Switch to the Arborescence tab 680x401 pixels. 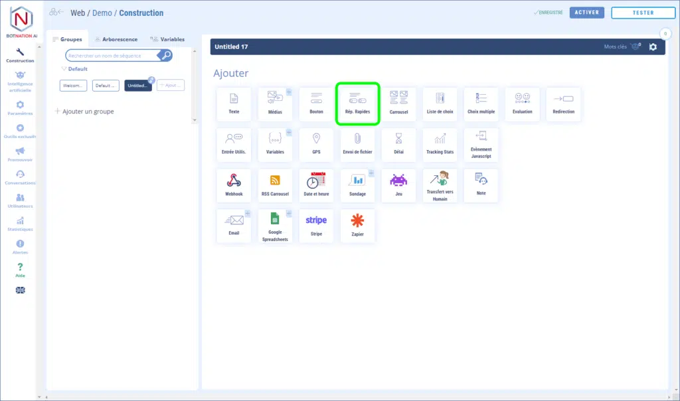click(116, 39)
